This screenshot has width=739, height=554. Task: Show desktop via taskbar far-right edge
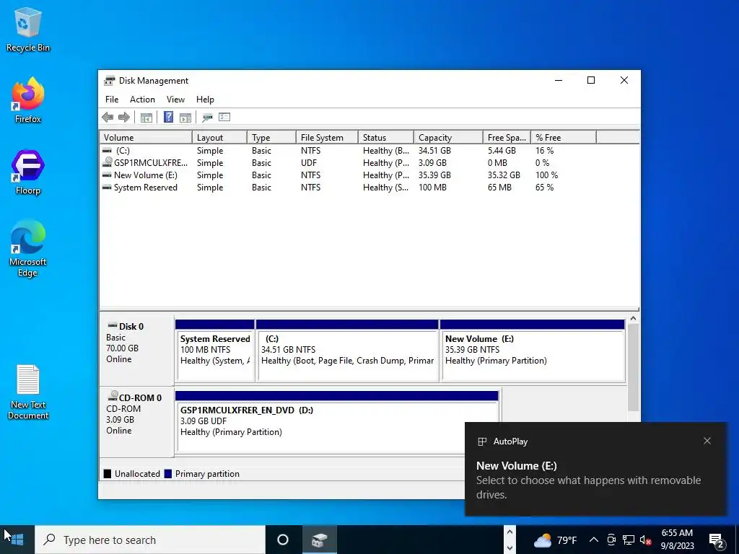click(737, 540)
